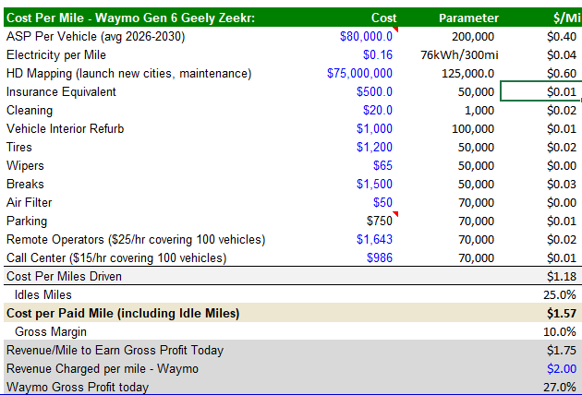Screen dimensions: 582x395
Task: Select the ASP Per Vehicle cost cell $80,000.0
Action: click(x=366, y=36)
